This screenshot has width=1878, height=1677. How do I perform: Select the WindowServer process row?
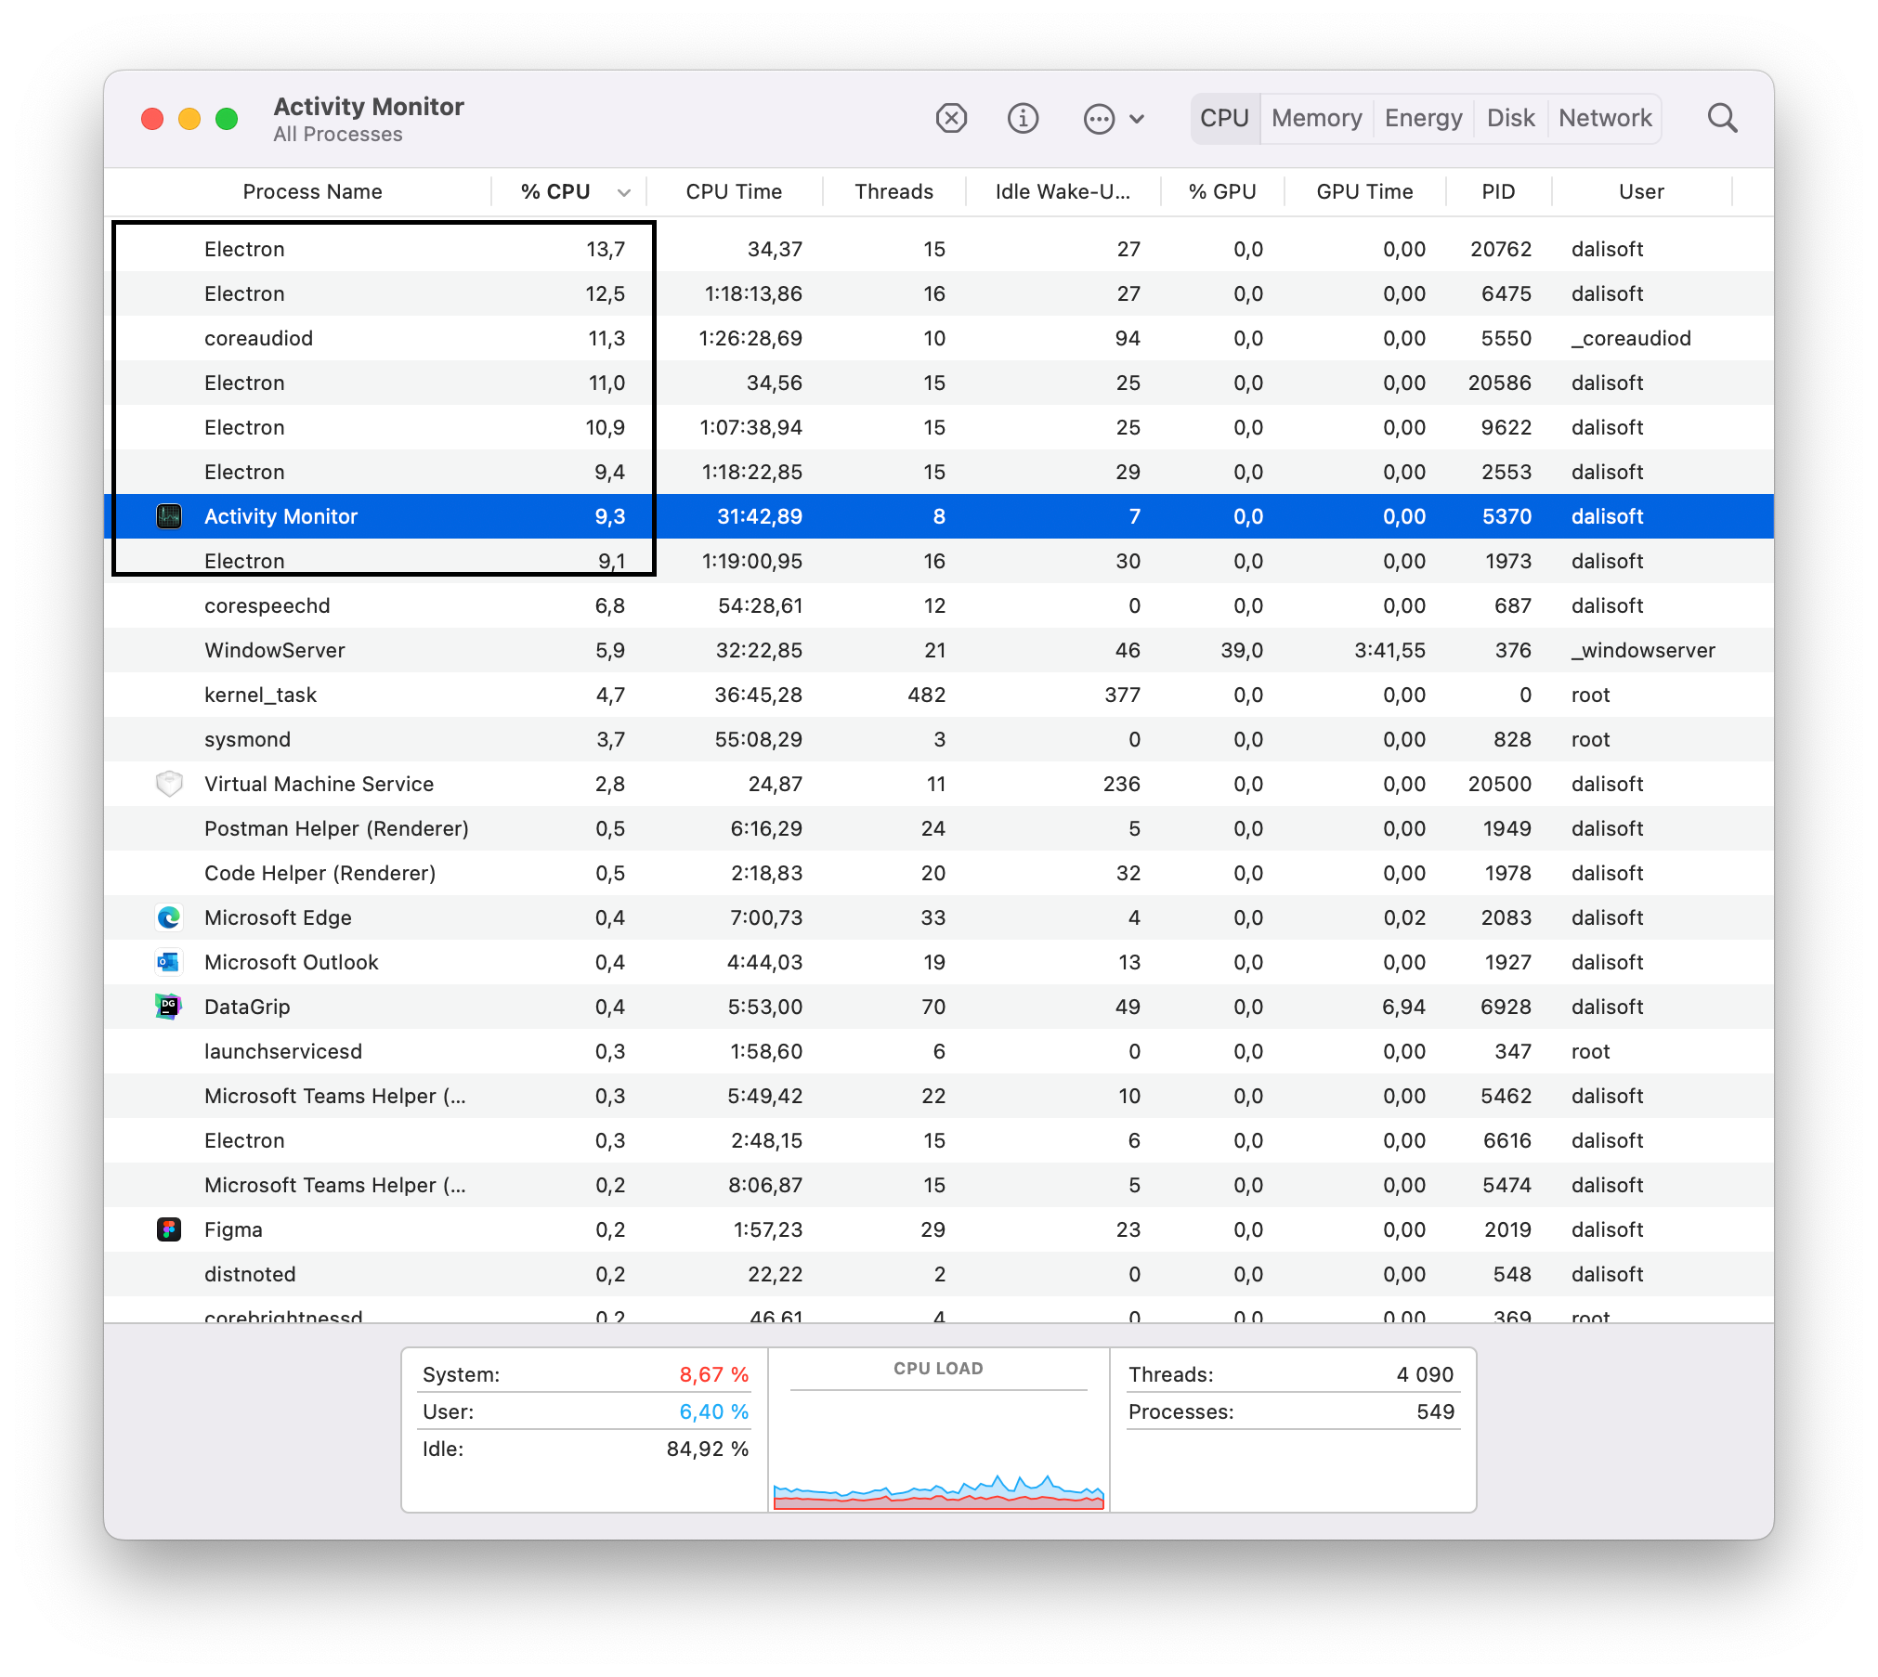tap(275, 650)
